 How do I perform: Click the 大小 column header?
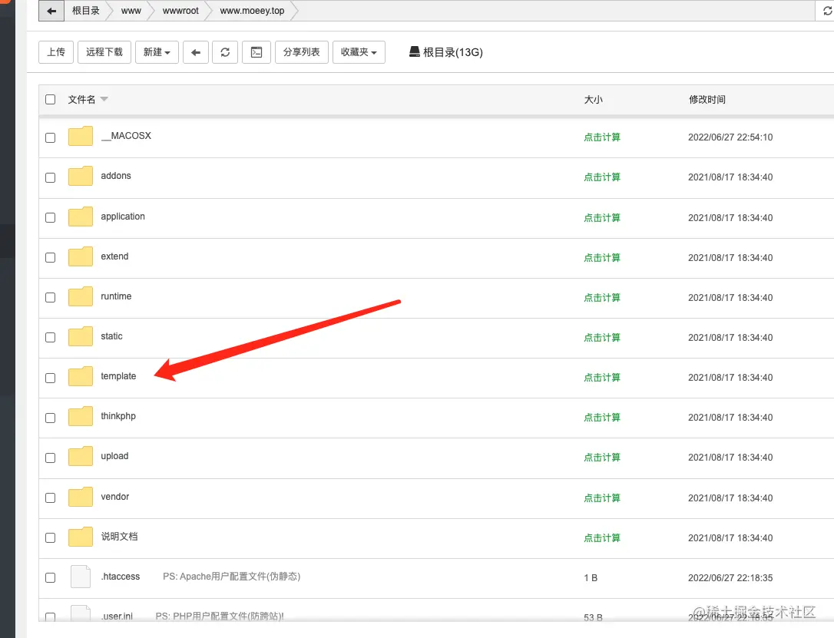(x=594, y=99)
